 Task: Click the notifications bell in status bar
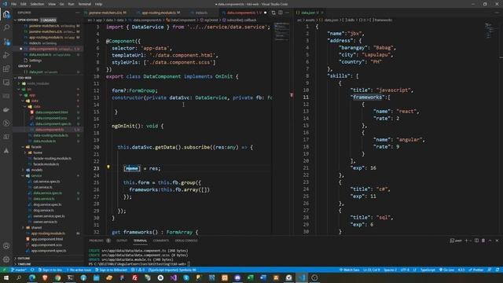(x=497, y=270)
